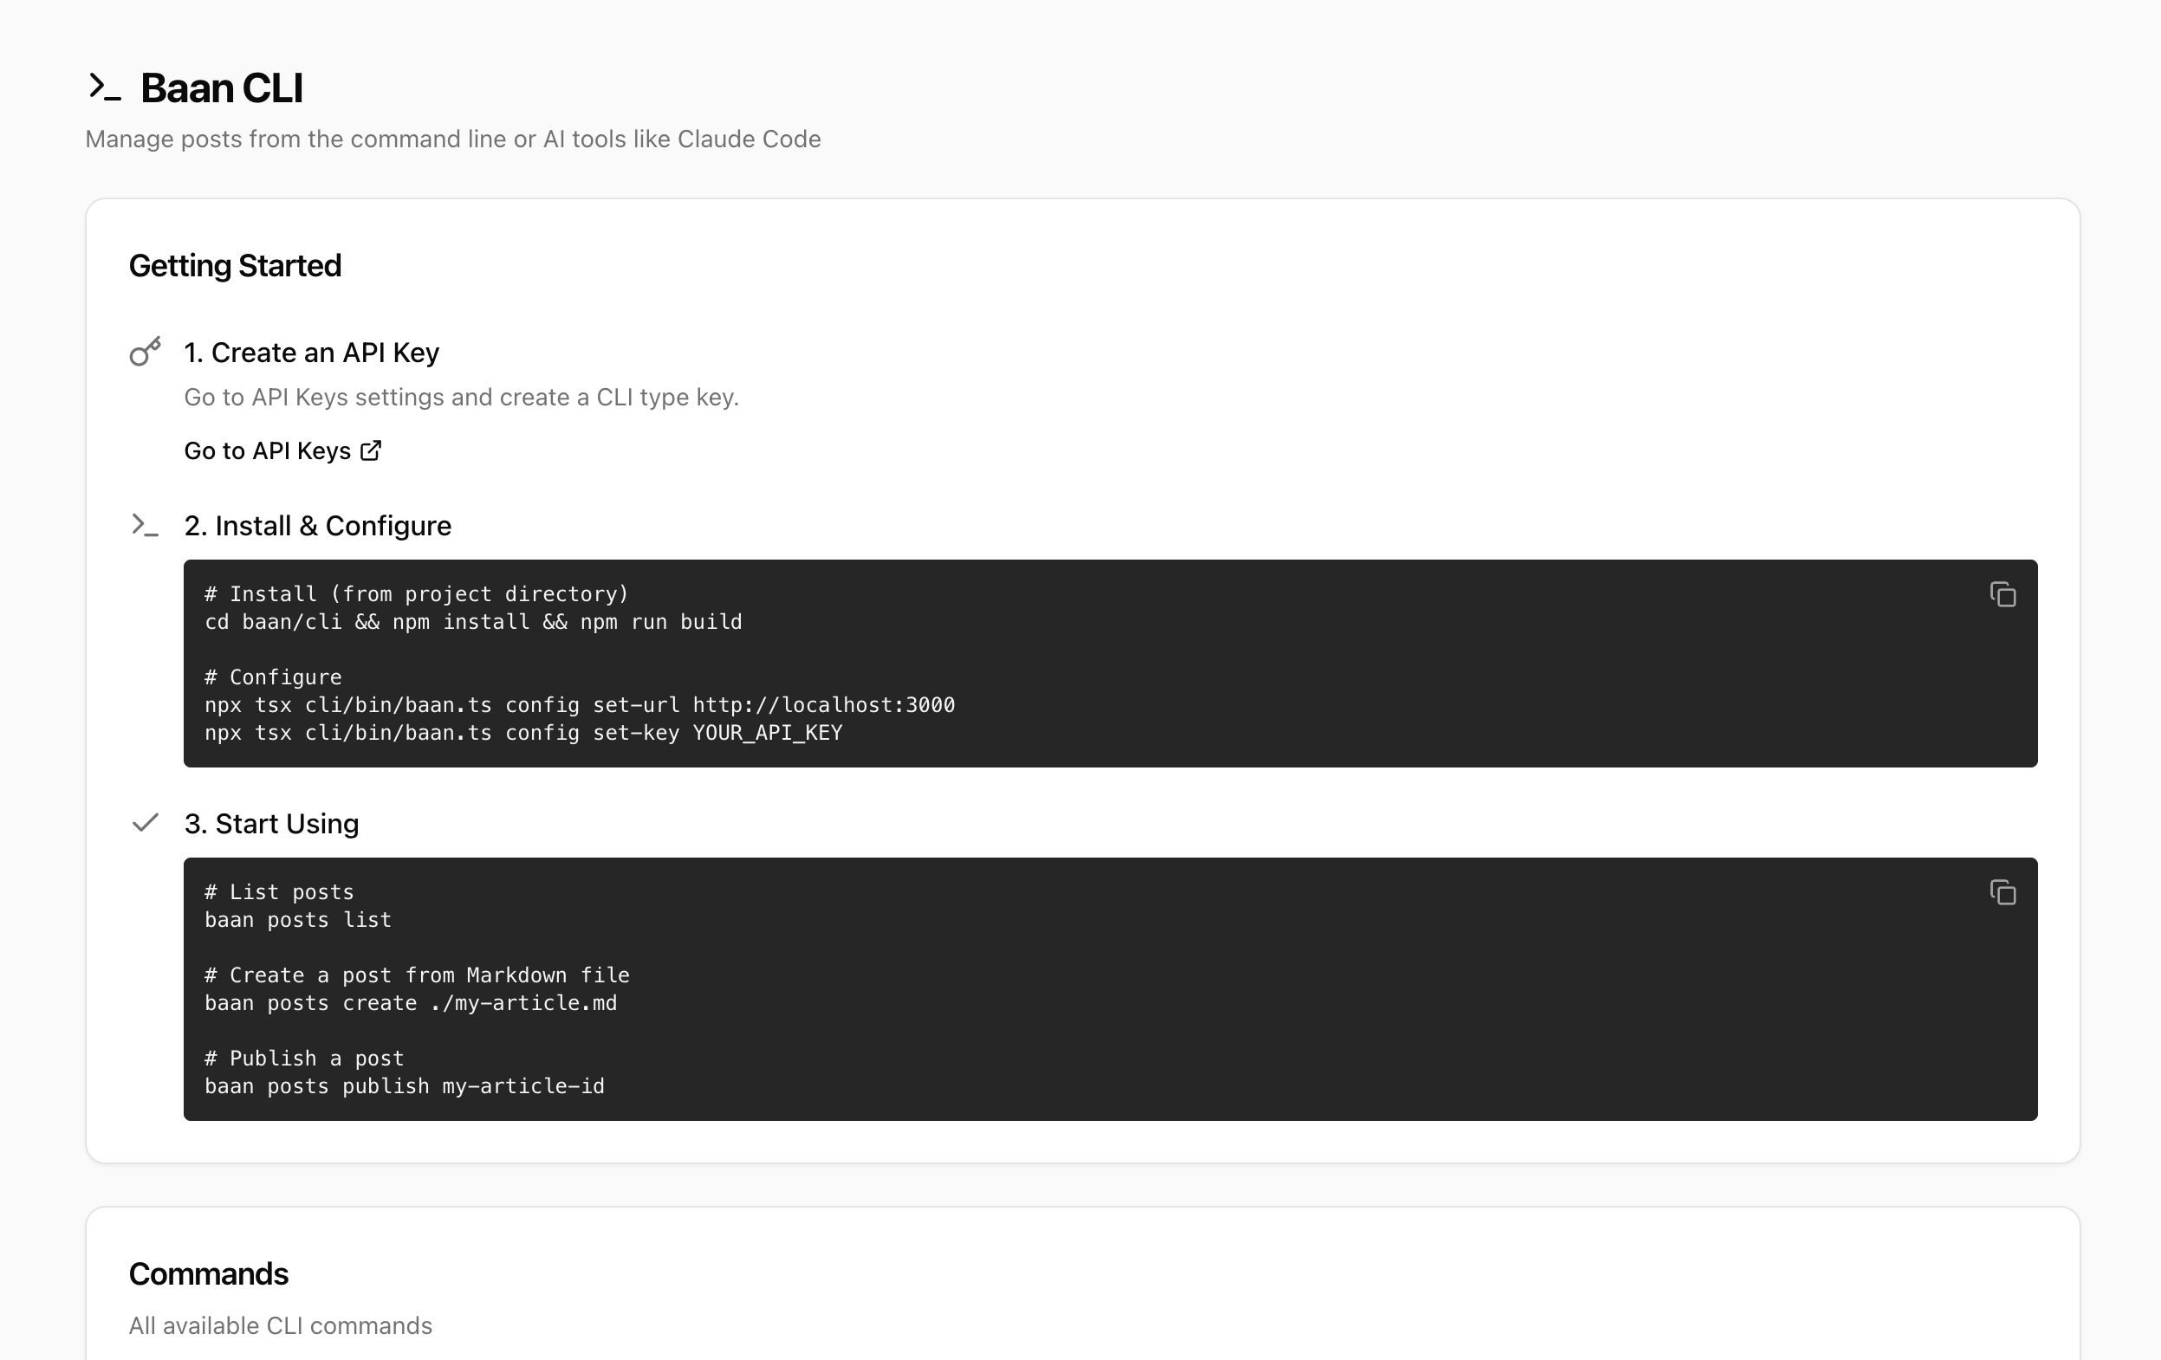The height and width of the screenshot is (1360, 2161).
Task: Click the terminal icon beside the Baan CLI title
Action: (x=105, y=87)
